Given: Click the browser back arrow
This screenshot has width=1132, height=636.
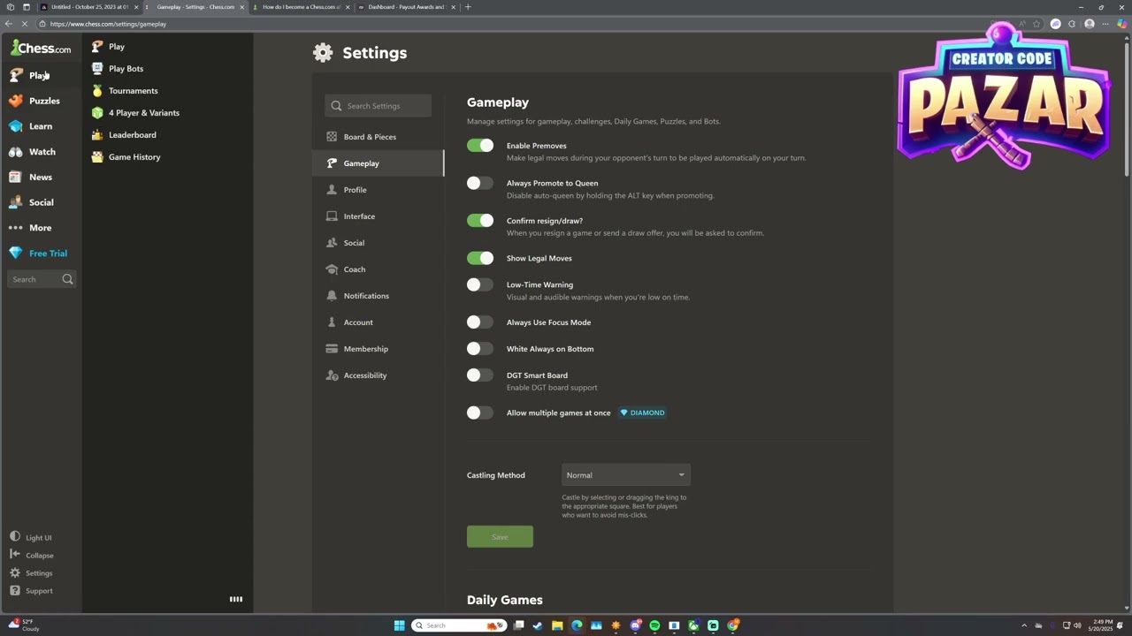Looking at the screenshot, I should tap(9, 24).
